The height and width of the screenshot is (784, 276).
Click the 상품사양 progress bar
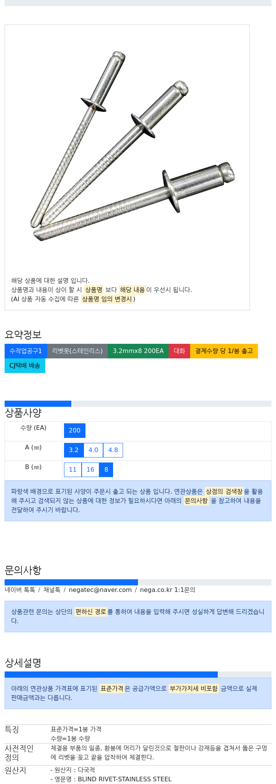138,404
